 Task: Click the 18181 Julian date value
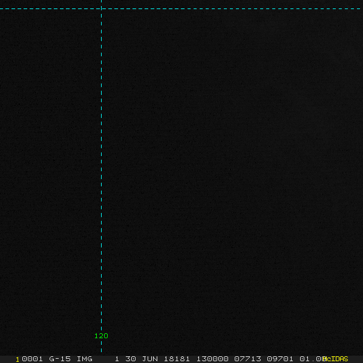[177, 359]
